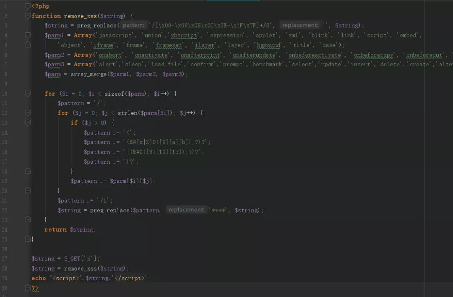Click the '</script>' string on line 29

[x=130, y=278]
